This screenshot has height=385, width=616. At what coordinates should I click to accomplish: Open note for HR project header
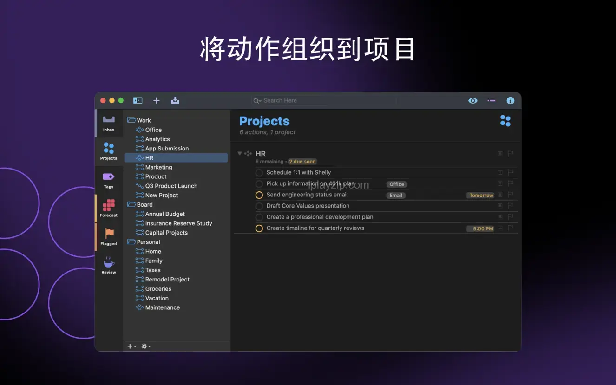[x=500, y=154]
